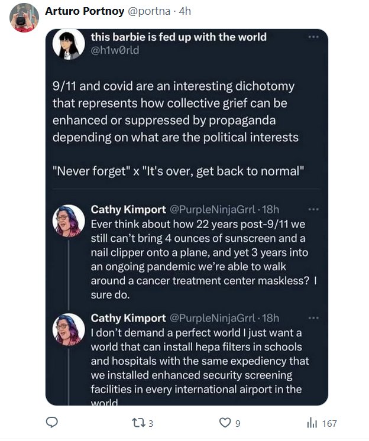This screenshot has width=369, height=441.
Task: Click the display name "this barbie is fed up with the world"
Action: point(179,37)
